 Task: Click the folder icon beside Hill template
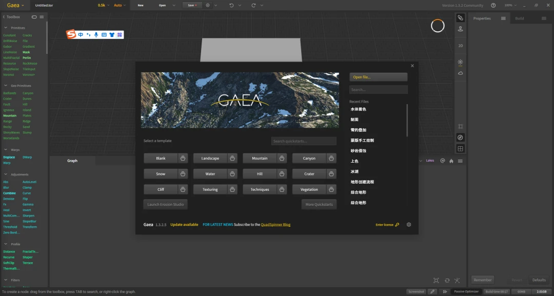click(282, 174)
